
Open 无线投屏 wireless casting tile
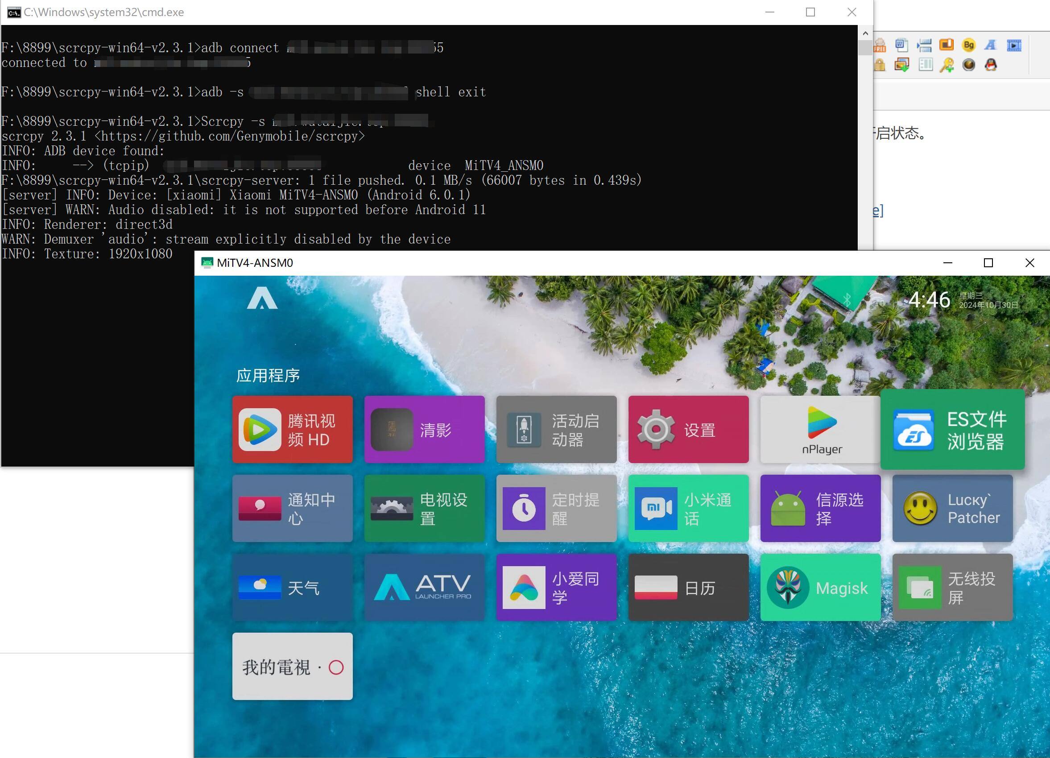click(x=952, y=587)
